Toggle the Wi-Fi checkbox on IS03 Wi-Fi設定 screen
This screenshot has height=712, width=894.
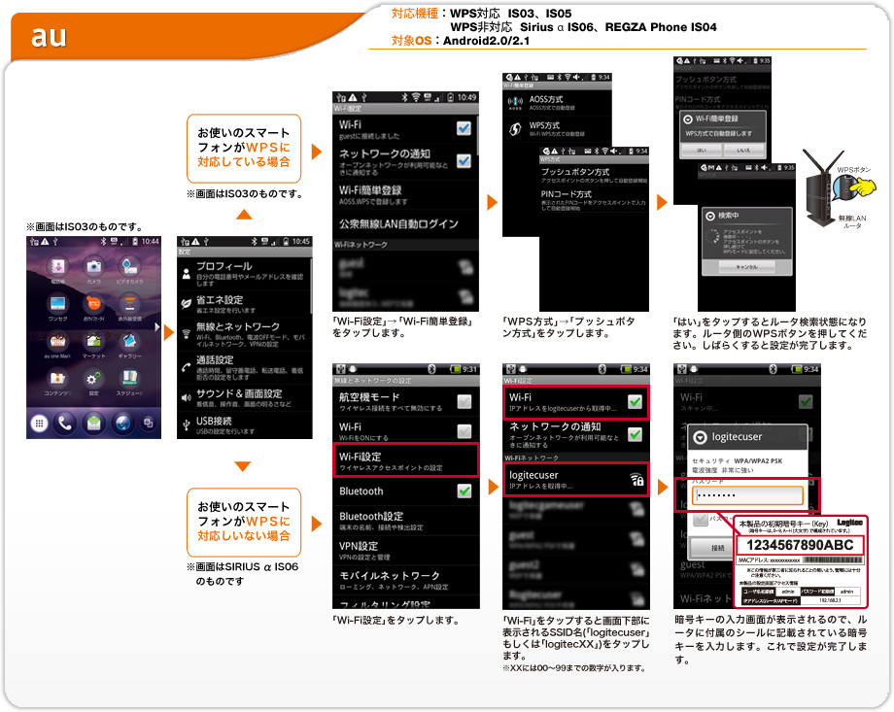point(464,128)
